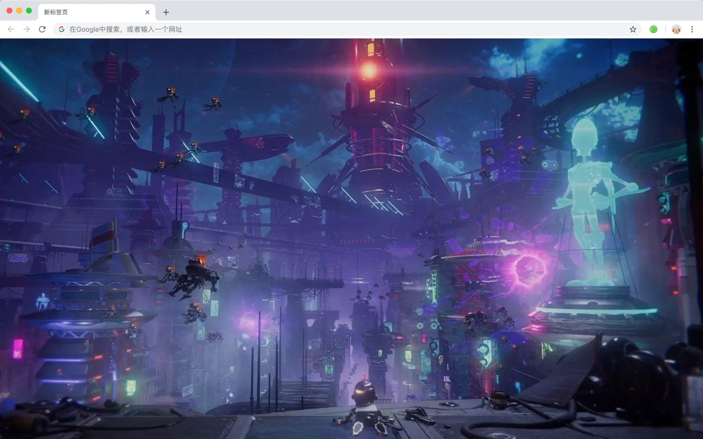Screen dimensions: 703x439
Task: Close the 新标签页 tab
Action: point(147,12)
